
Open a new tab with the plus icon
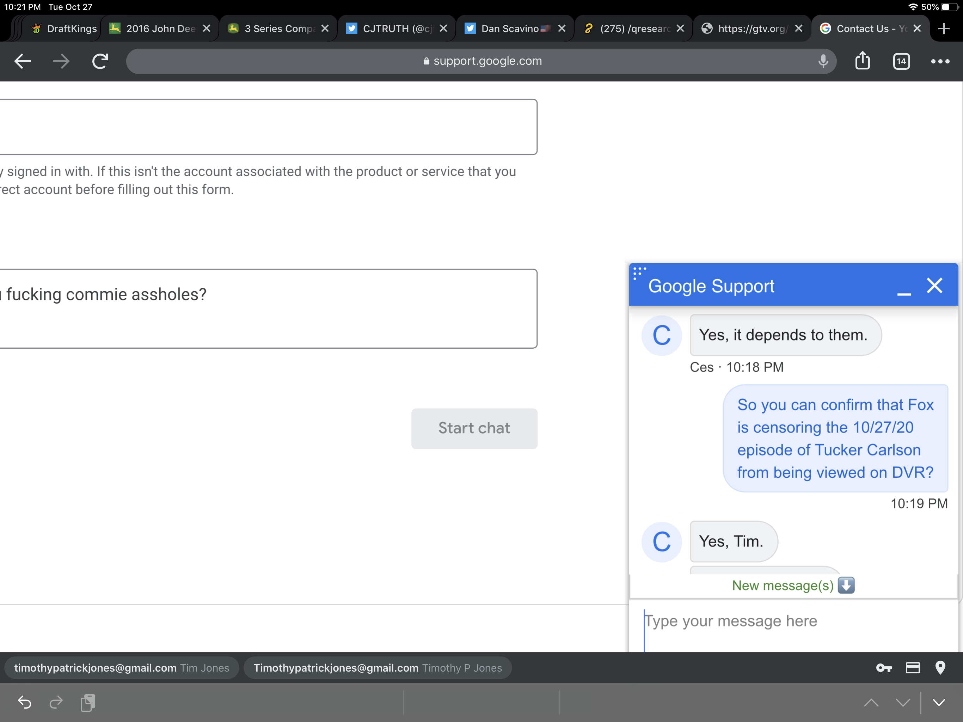pos(943,29)
